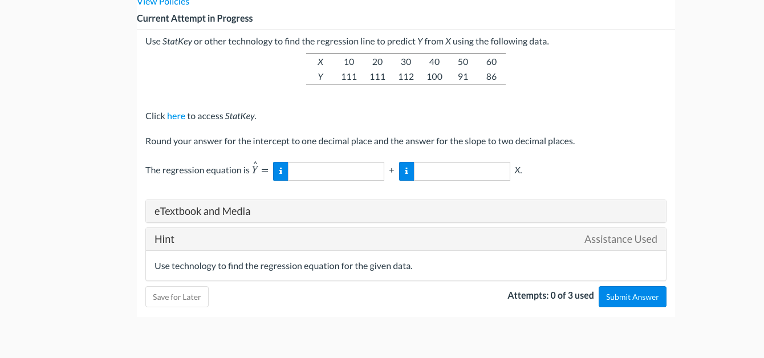
Task: Open the View Policies link
Action: (163, 3)
